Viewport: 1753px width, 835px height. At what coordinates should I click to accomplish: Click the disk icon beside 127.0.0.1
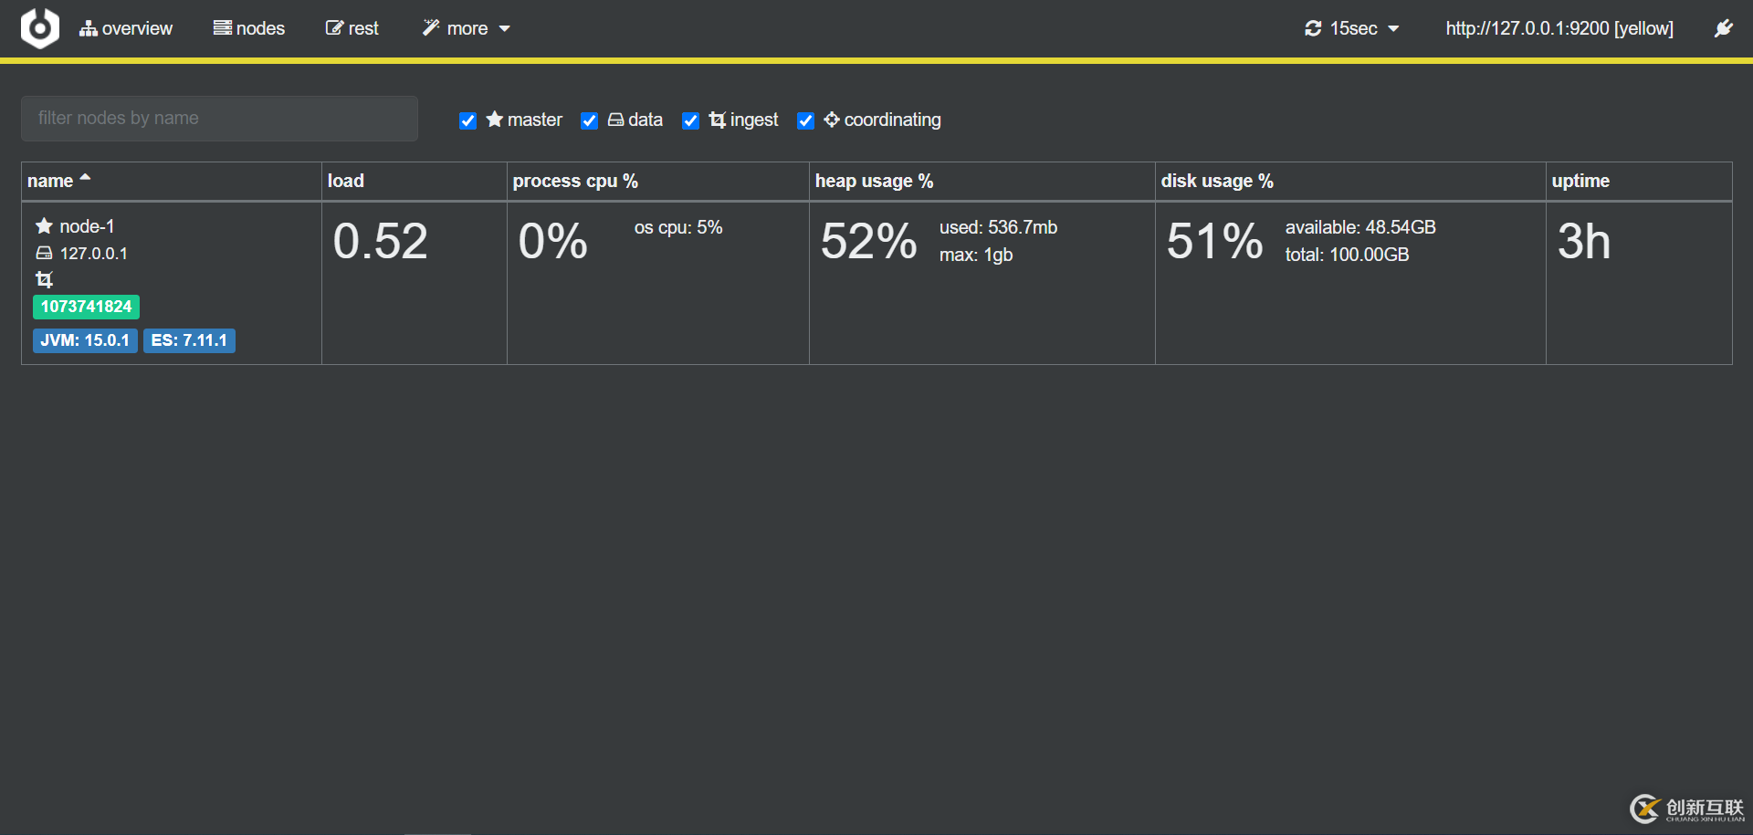pyautogui.click(x=44, y=253)
